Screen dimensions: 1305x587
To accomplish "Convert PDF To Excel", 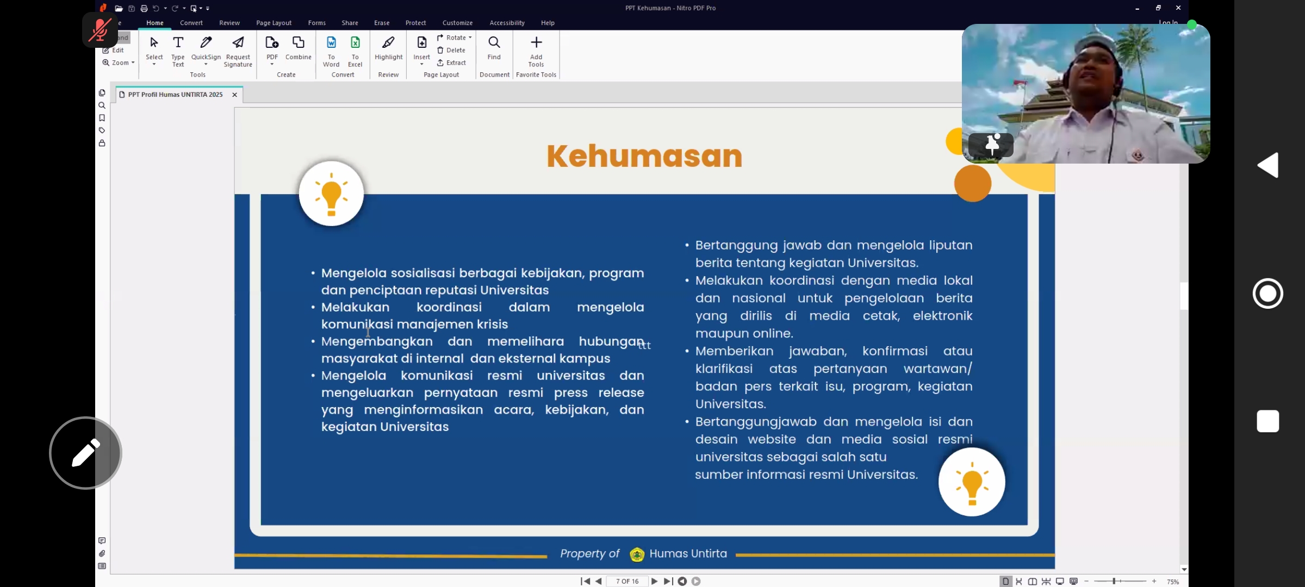I will click(x=355, y=51).
